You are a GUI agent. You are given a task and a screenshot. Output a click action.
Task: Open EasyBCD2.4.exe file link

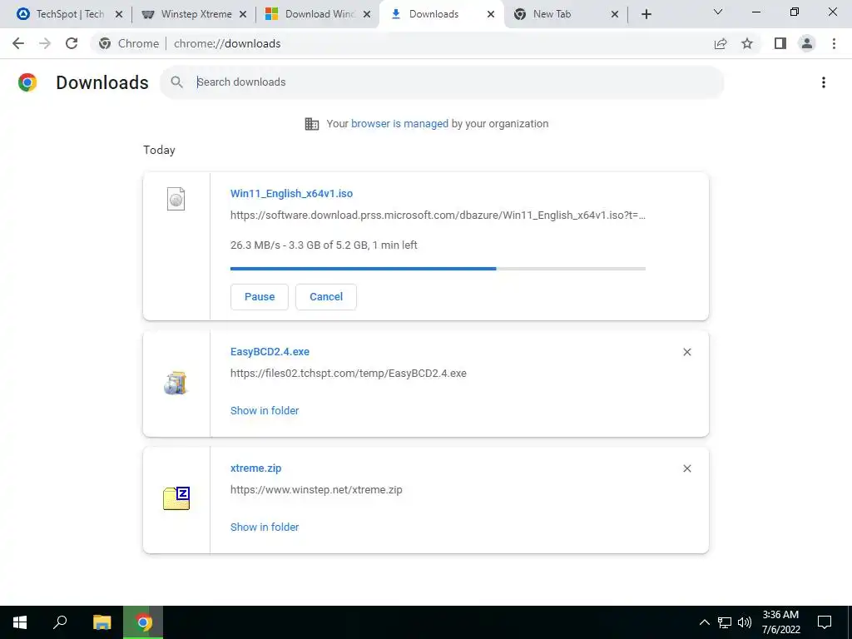tap(270, 352)
